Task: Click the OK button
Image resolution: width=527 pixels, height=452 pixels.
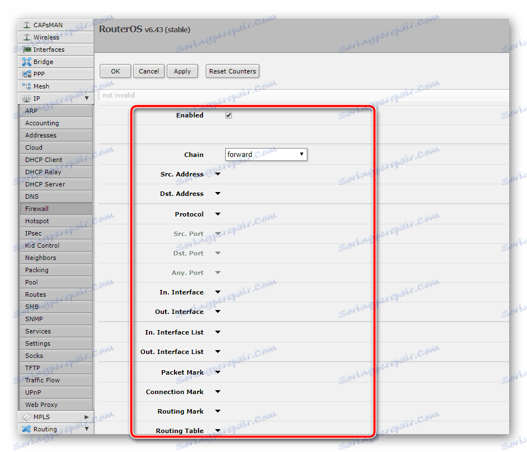Action: pyautogui.click(x=115, y=71)
